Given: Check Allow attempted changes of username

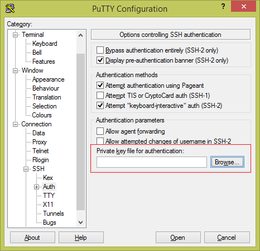Looking at the screenshot, I should [x=100, y=141].
